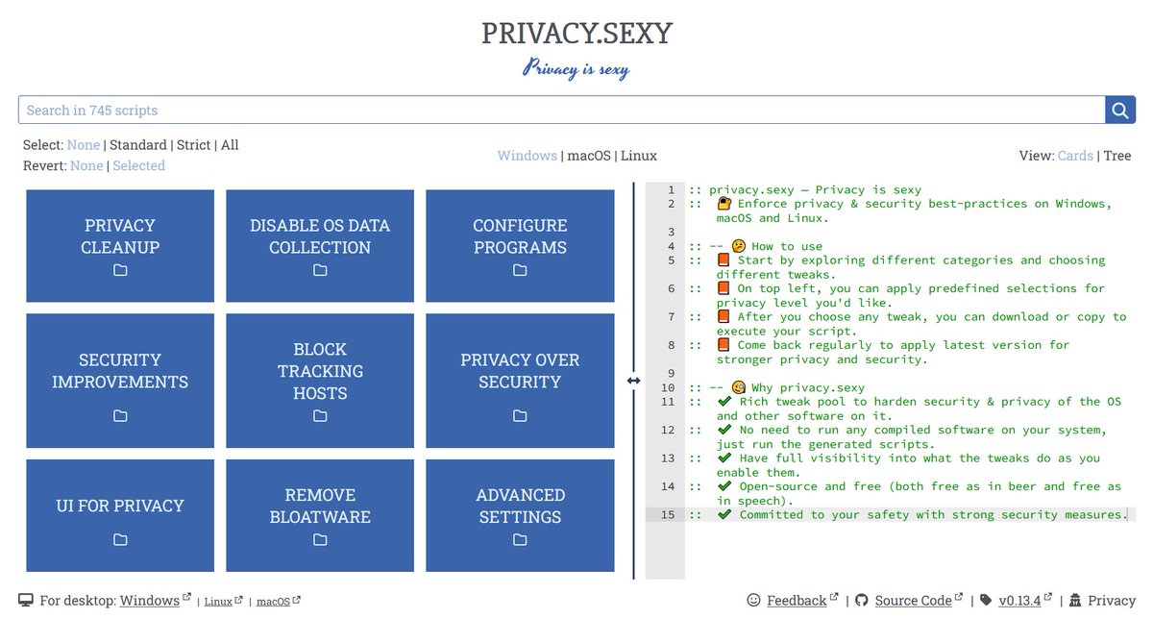Select the Standard privacy level

(139, 144)
